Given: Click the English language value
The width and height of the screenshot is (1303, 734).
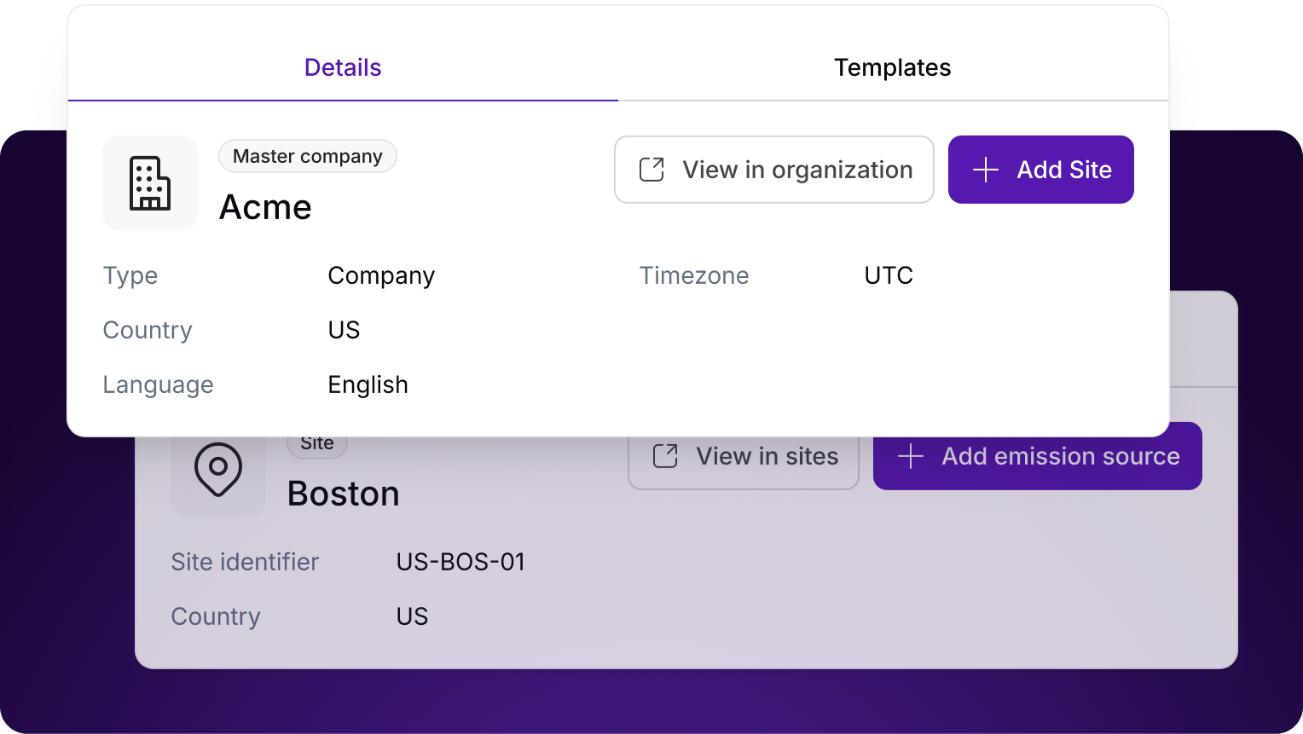Looking at the screenshot, I should point(368,384).
